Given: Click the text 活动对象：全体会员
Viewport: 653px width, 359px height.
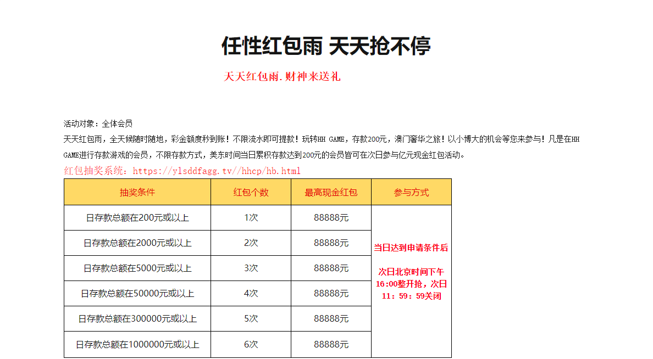Looking at the screenshot, I should click(98, 124).
